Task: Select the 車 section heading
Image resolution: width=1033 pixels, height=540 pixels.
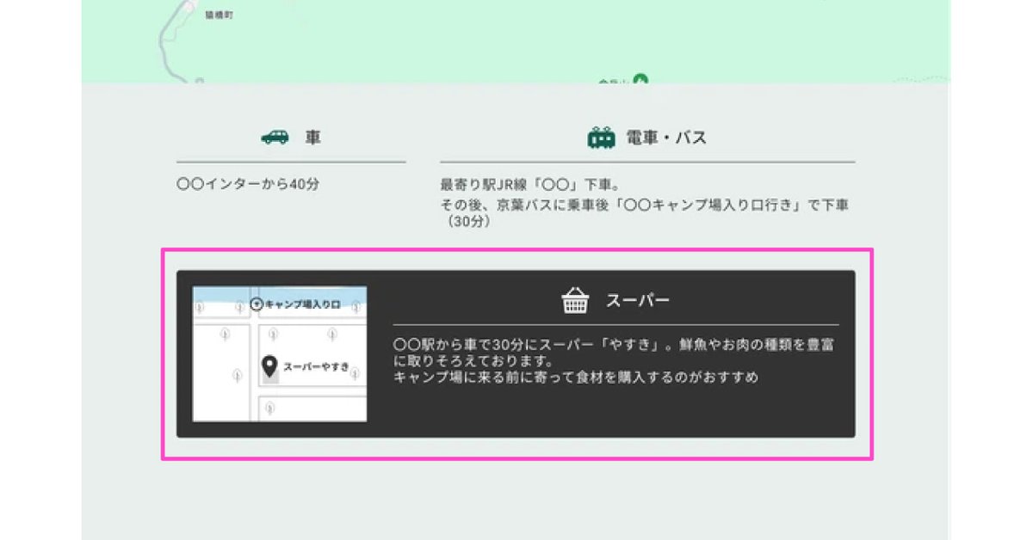Action: [x=313, y=138]
